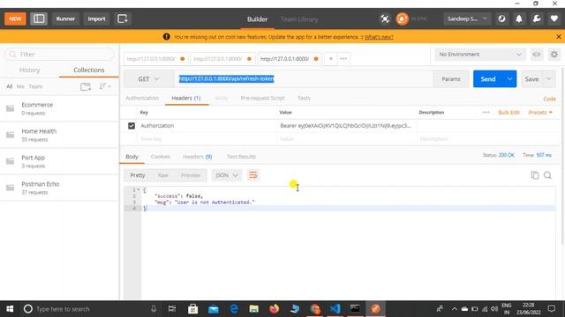Open the Ecommerce collection

[x=59, y=108]
